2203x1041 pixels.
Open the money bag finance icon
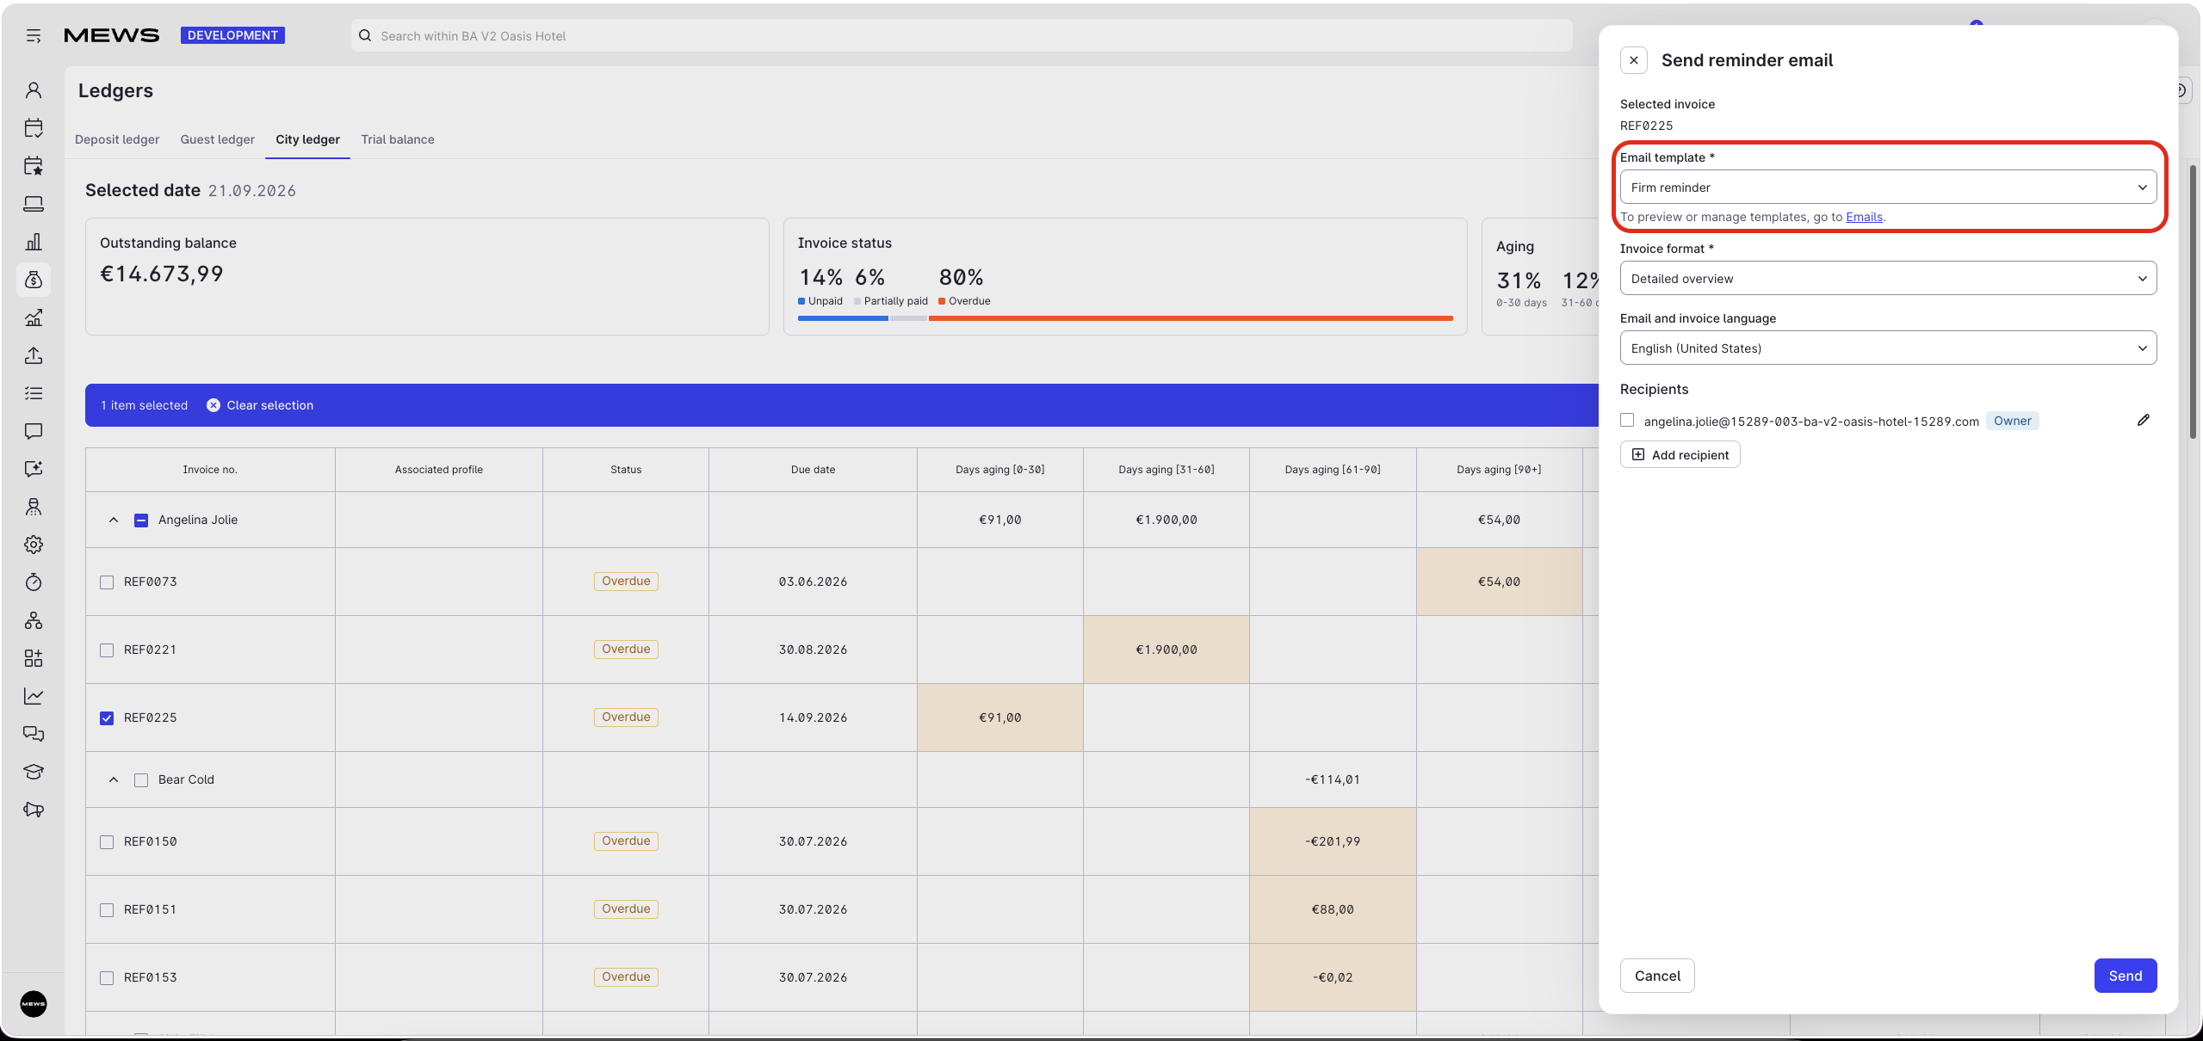click(34, 280)
